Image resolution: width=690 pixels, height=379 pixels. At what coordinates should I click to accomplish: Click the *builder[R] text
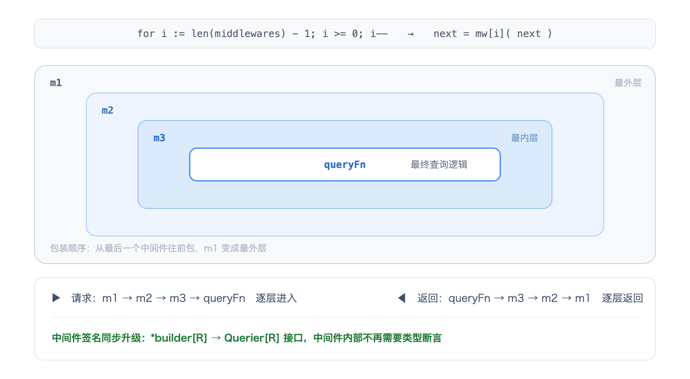click(x=179, y=338)
